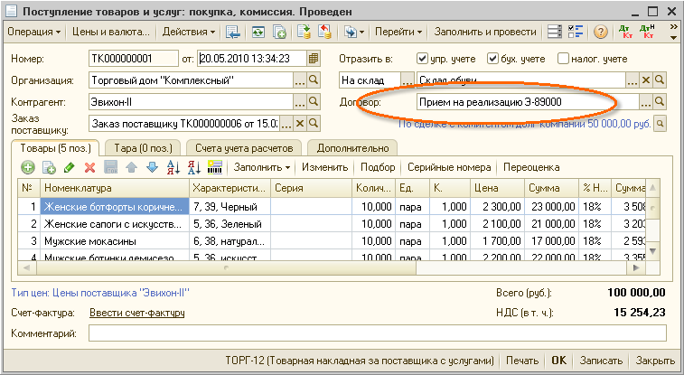Click magnifier next to Организация field
684x375 pixels.
coord(314,80)
